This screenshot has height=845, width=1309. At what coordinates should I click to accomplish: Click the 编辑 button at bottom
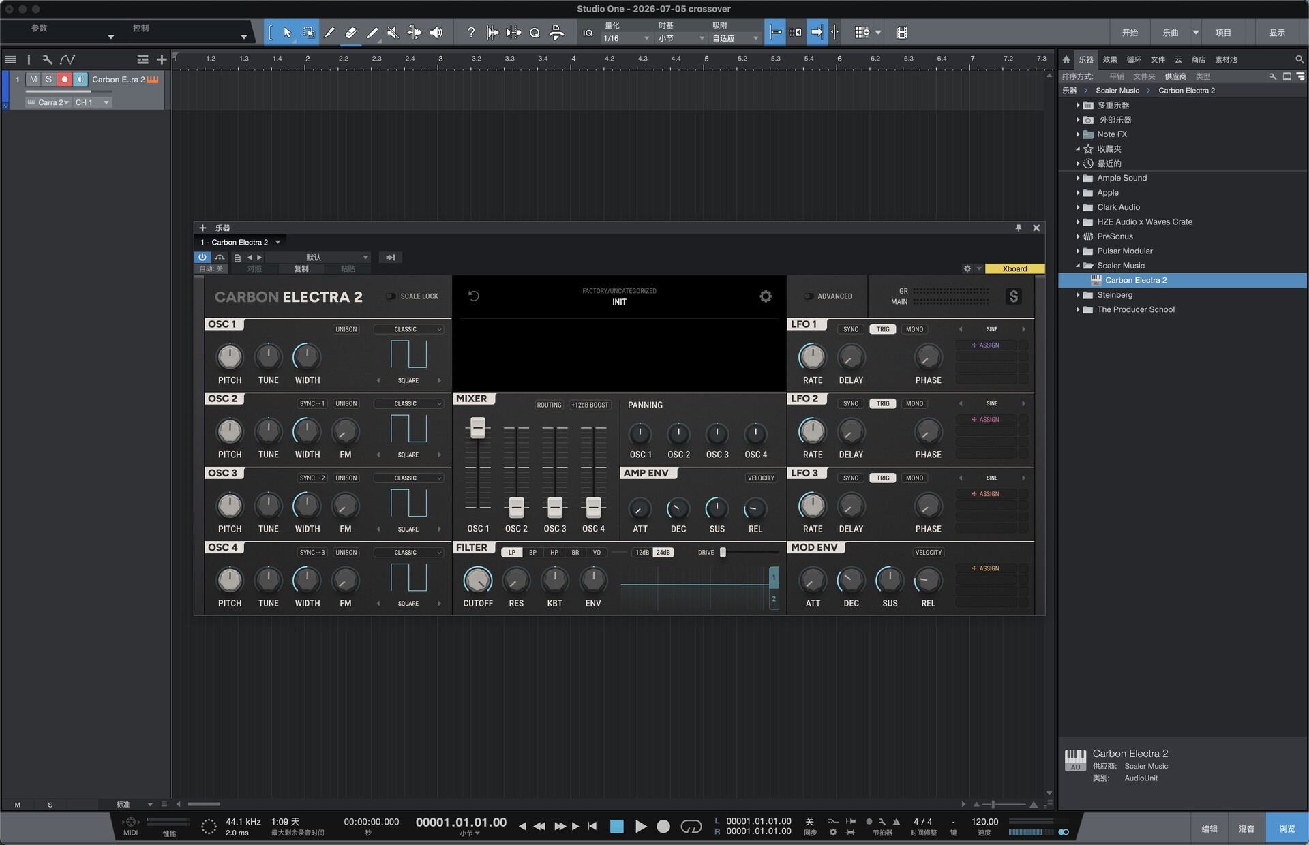coord(1209,829)
